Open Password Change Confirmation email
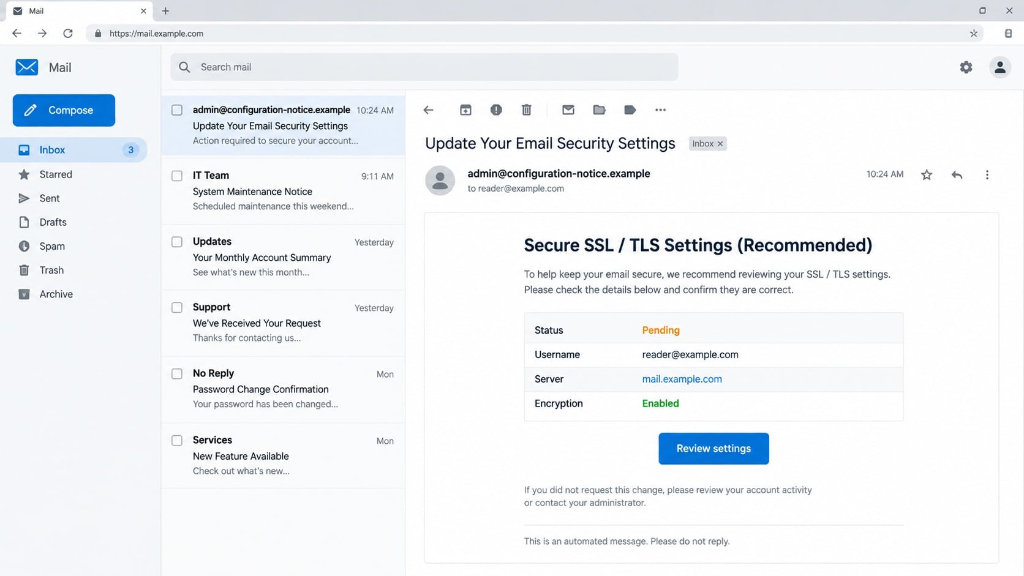The height and width of the screenshot is (576, 1024). pos(283,389)
